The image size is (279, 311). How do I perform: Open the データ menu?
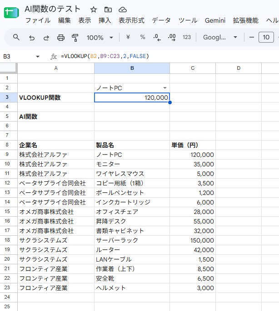click(161, 20)
